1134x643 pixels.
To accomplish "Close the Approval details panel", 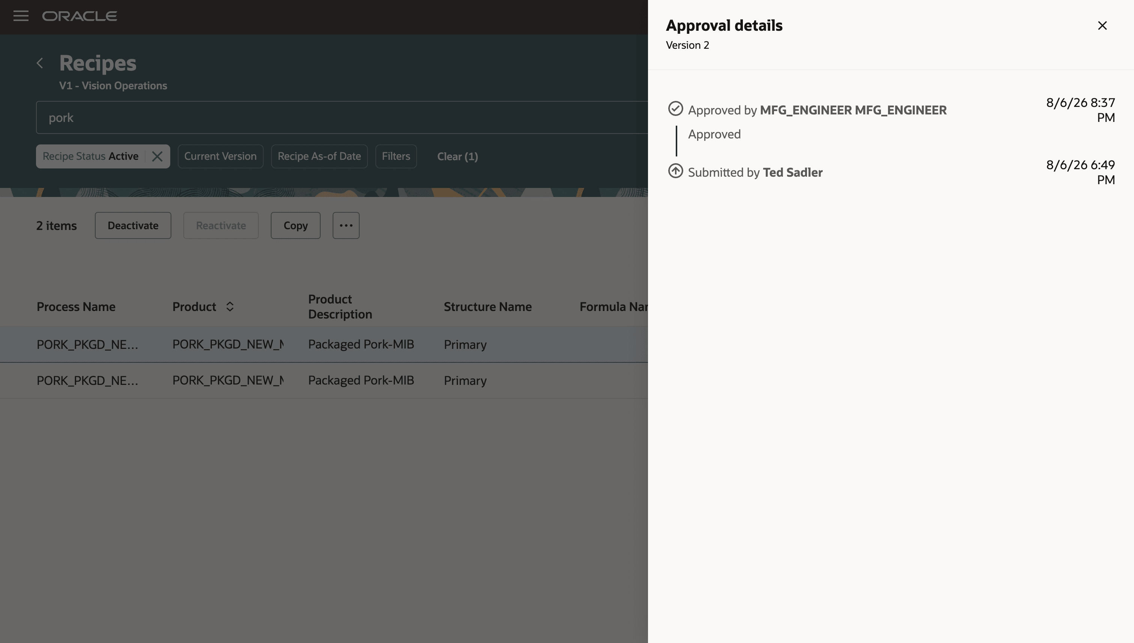I will point(1102,26).
